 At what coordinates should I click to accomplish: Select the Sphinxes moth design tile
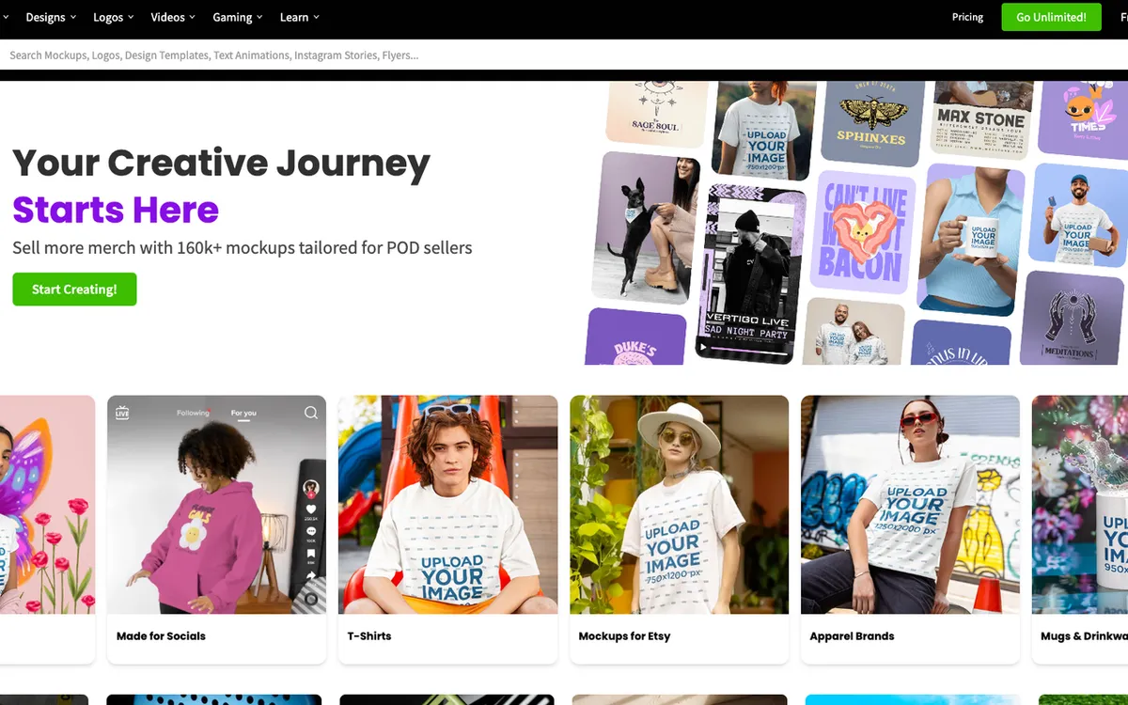[871, 122]
